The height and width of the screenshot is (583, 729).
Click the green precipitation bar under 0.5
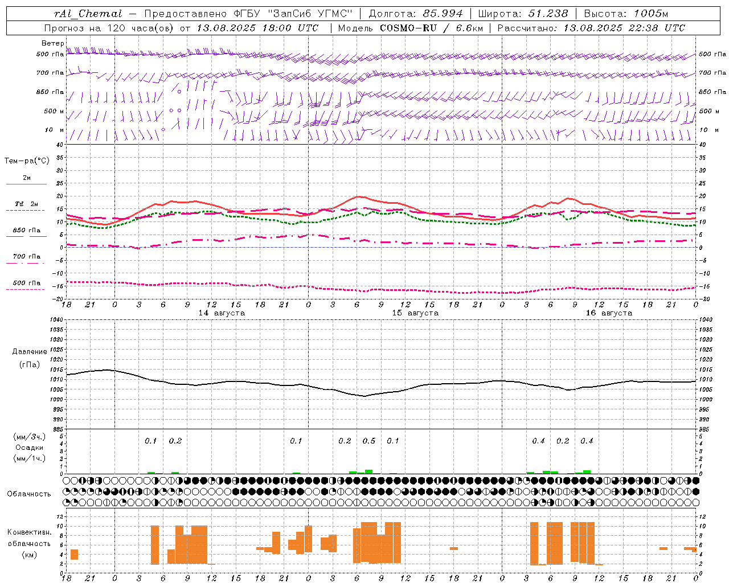(369, 471)
